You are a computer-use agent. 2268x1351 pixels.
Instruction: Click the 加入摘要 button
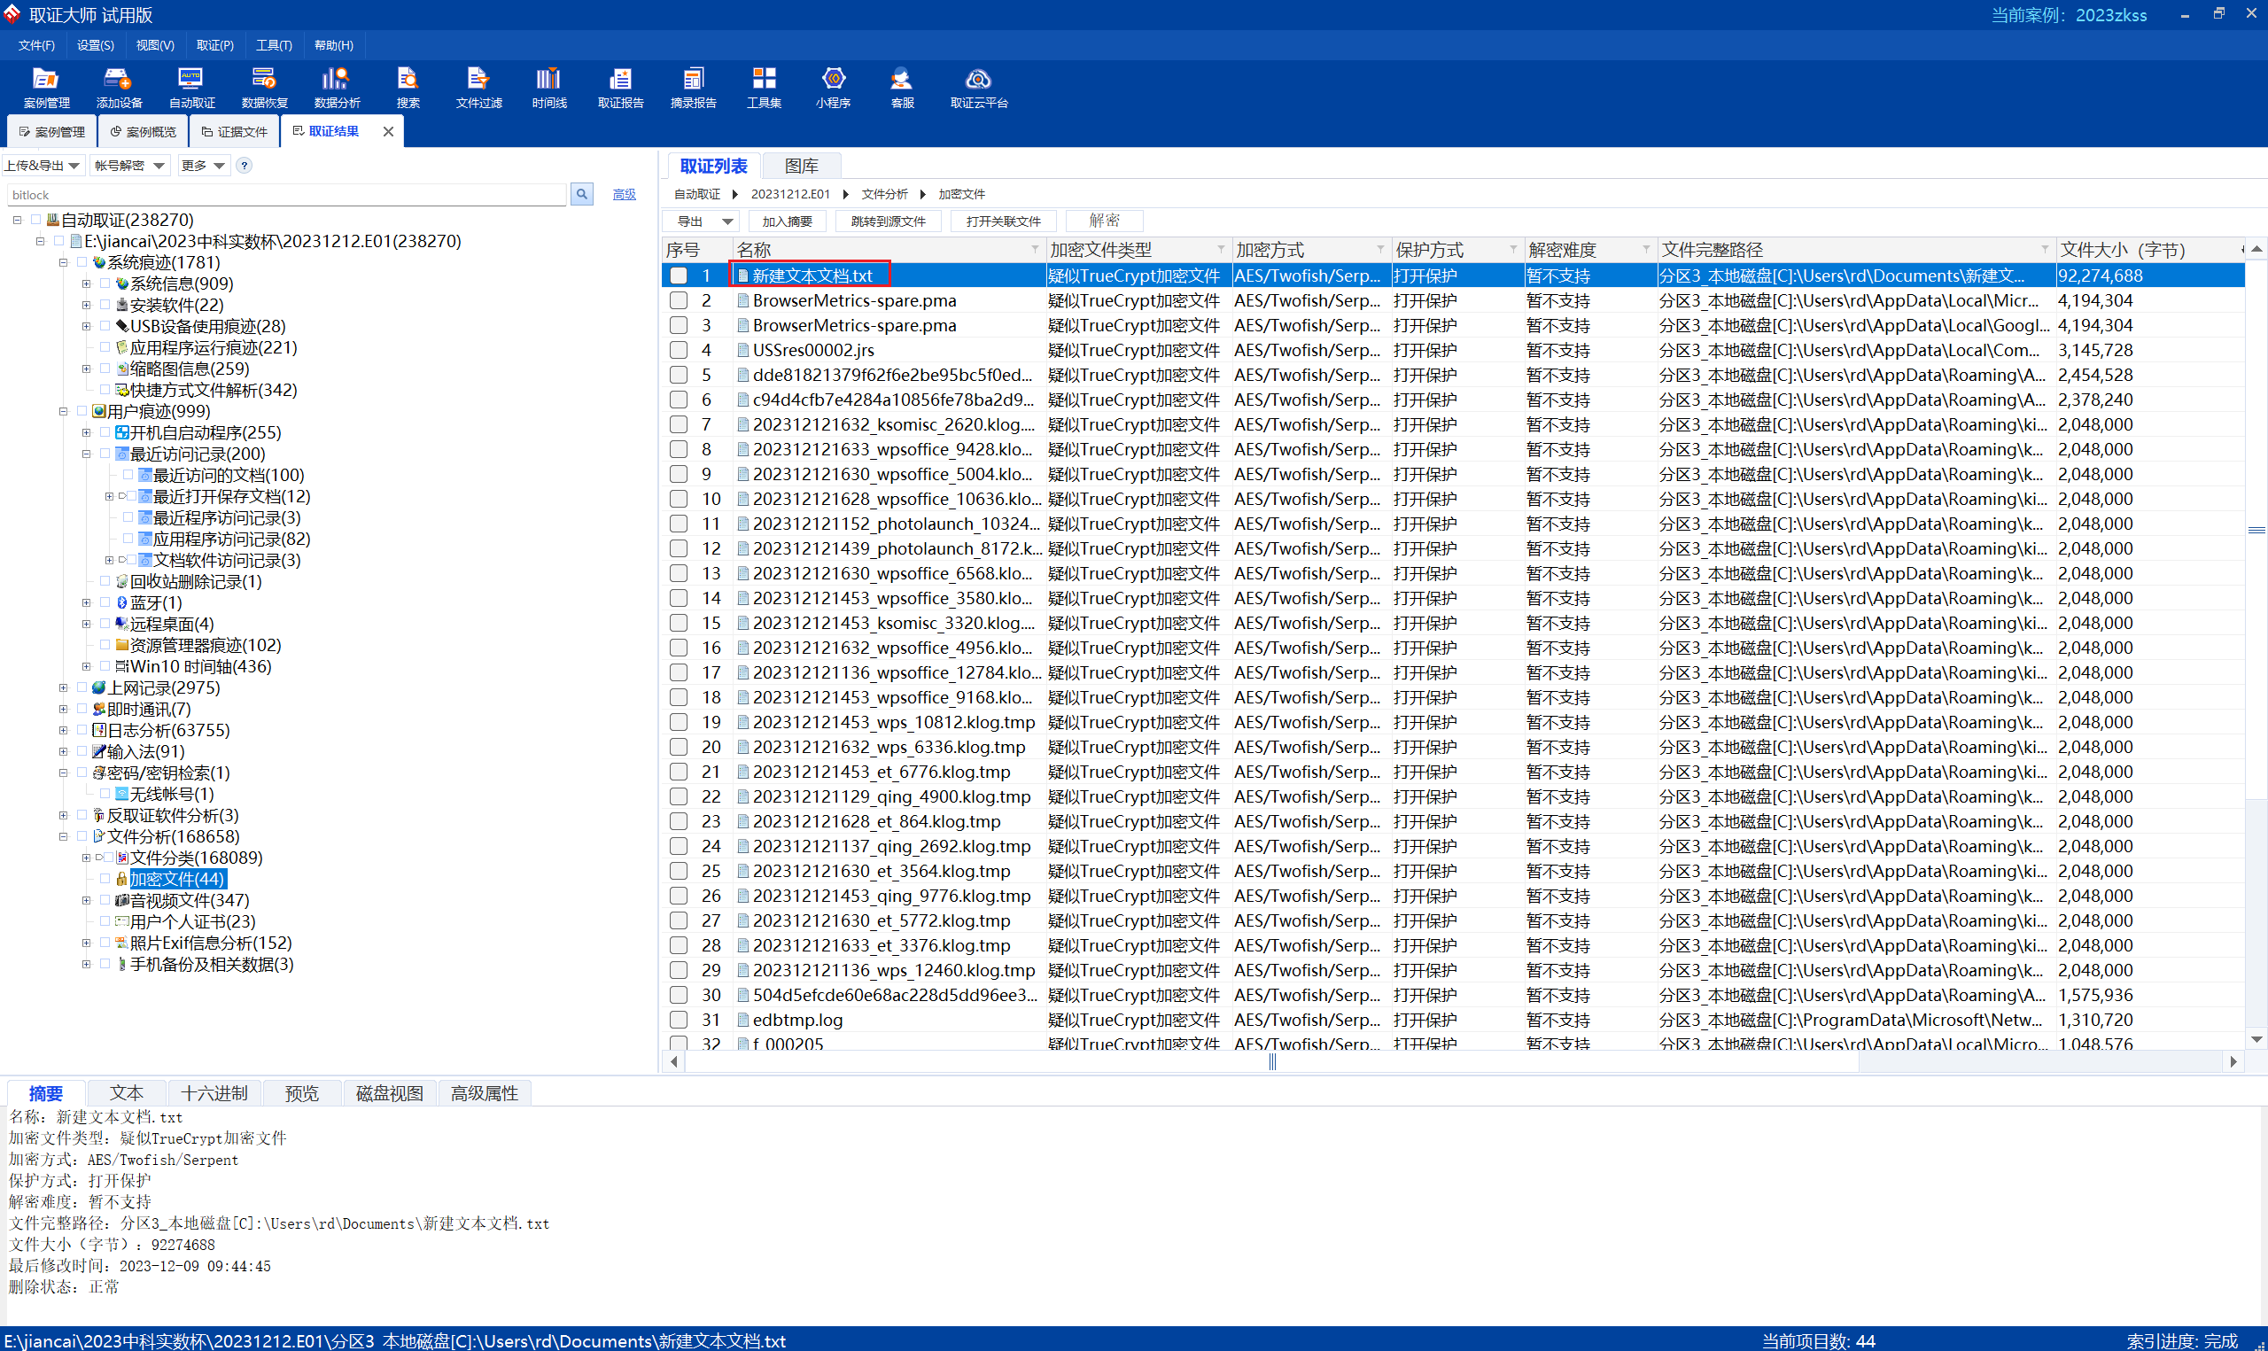788,221
